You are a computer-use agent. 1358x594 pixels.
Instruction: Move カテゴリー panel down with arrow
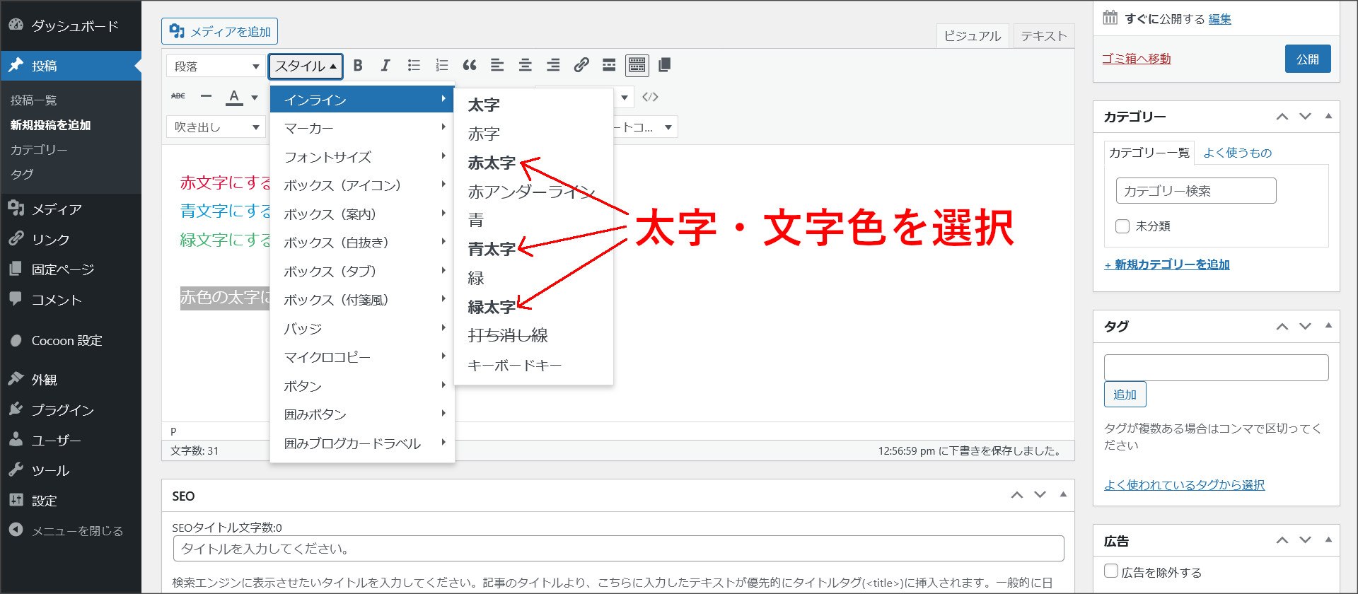[1306, 116]
